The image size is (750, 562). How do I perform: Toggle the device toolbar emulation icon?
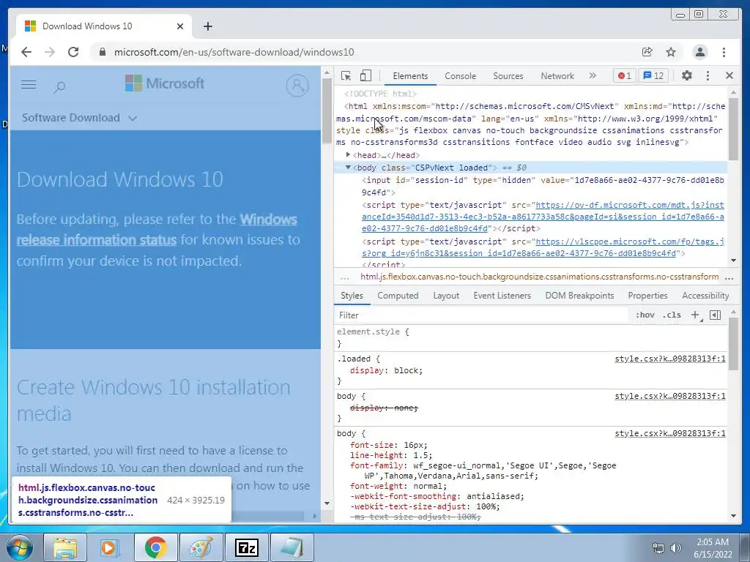365,75
